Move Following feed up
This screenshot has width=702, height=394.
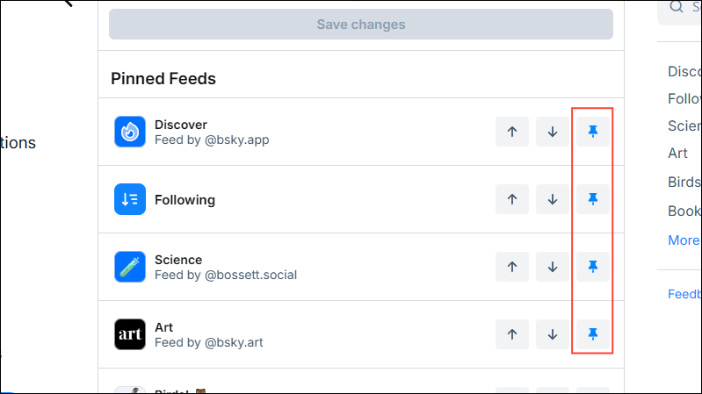click(x=512, y=199)
